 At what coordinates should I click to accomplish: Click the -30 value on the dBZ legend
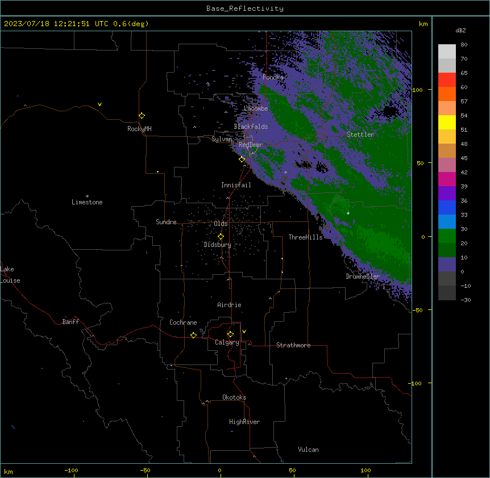click(466, 300)
